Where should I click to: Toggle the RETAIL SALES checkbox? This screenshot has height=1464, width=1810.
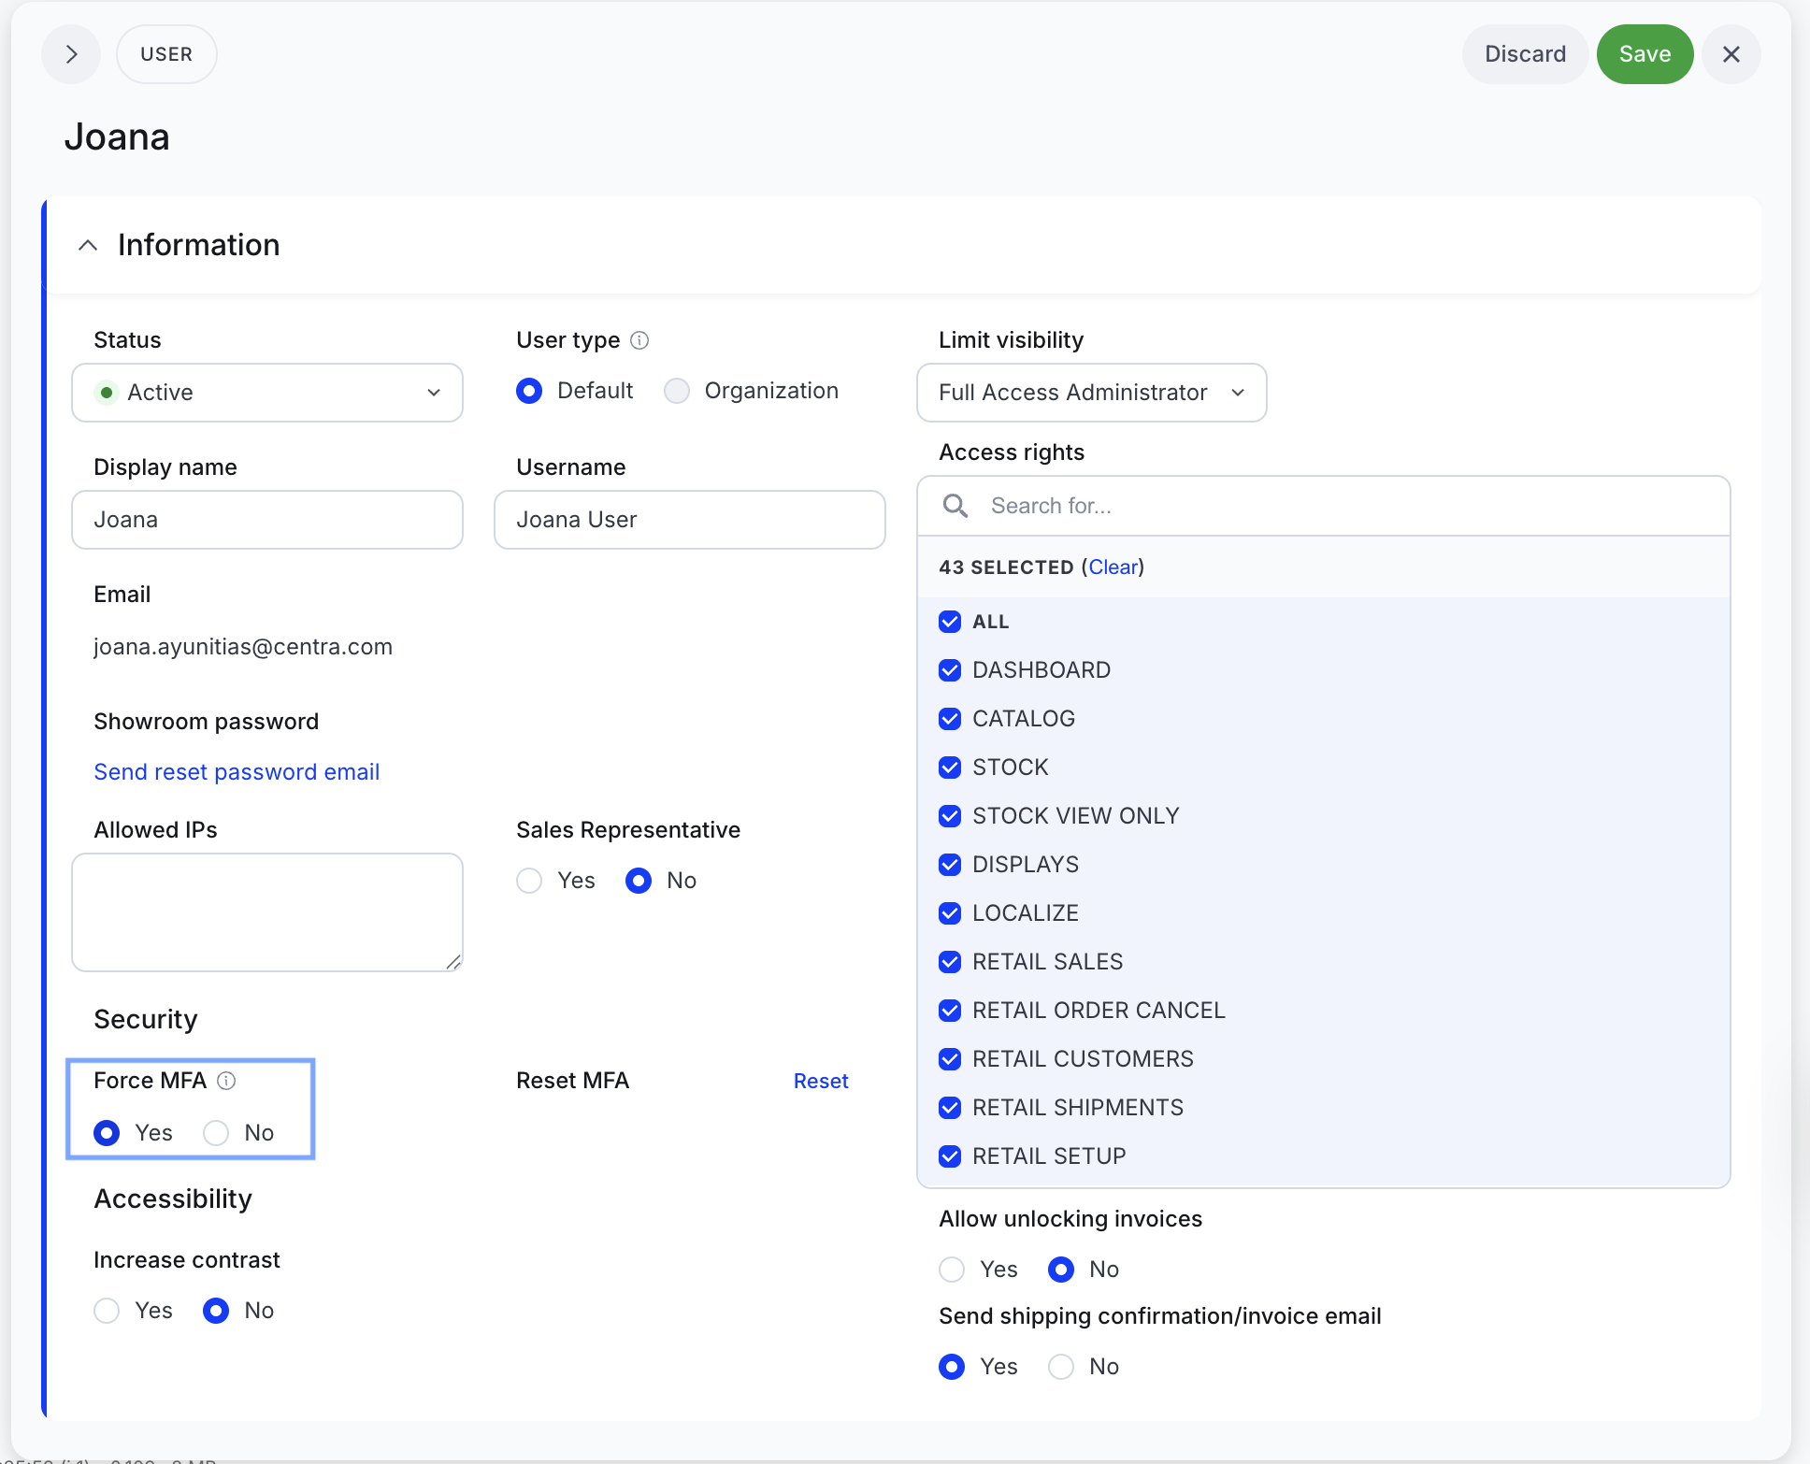point(950,962)
